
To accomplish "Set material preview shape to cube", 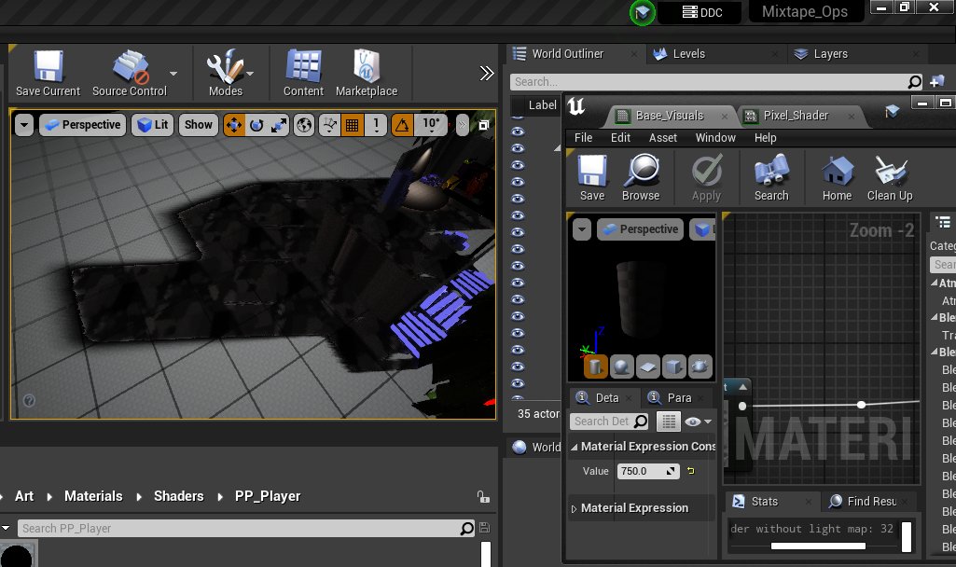I will click(x=673, y=367).
